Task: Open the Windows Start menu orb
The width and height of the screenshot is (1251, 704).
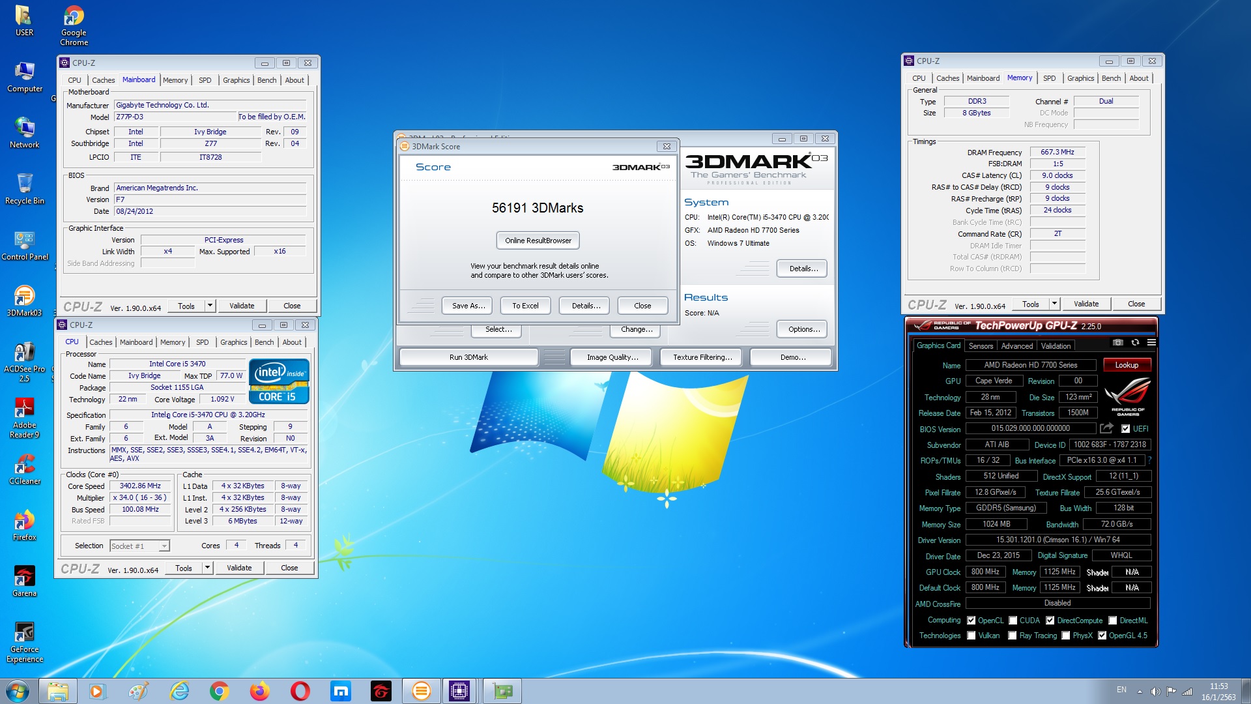Action: pos(18,691)
